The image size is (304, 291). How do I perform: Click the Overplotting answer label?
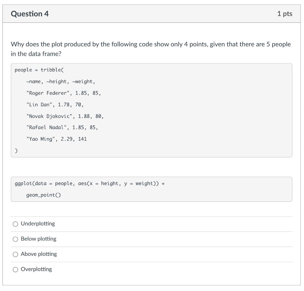click(36, 269)
